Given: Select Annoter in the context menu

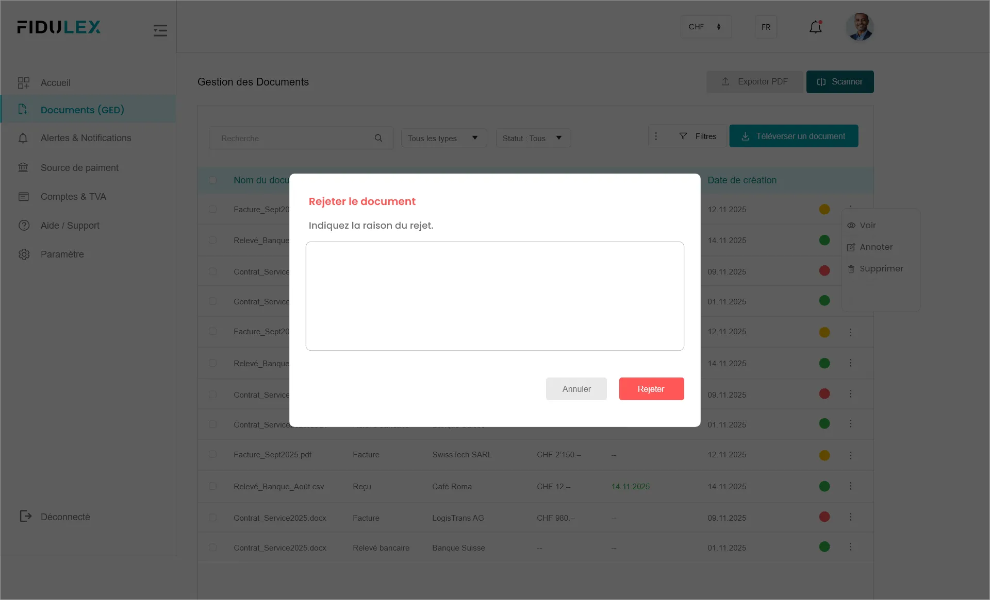Looking at the screenshot, I should tap(876, 247).
